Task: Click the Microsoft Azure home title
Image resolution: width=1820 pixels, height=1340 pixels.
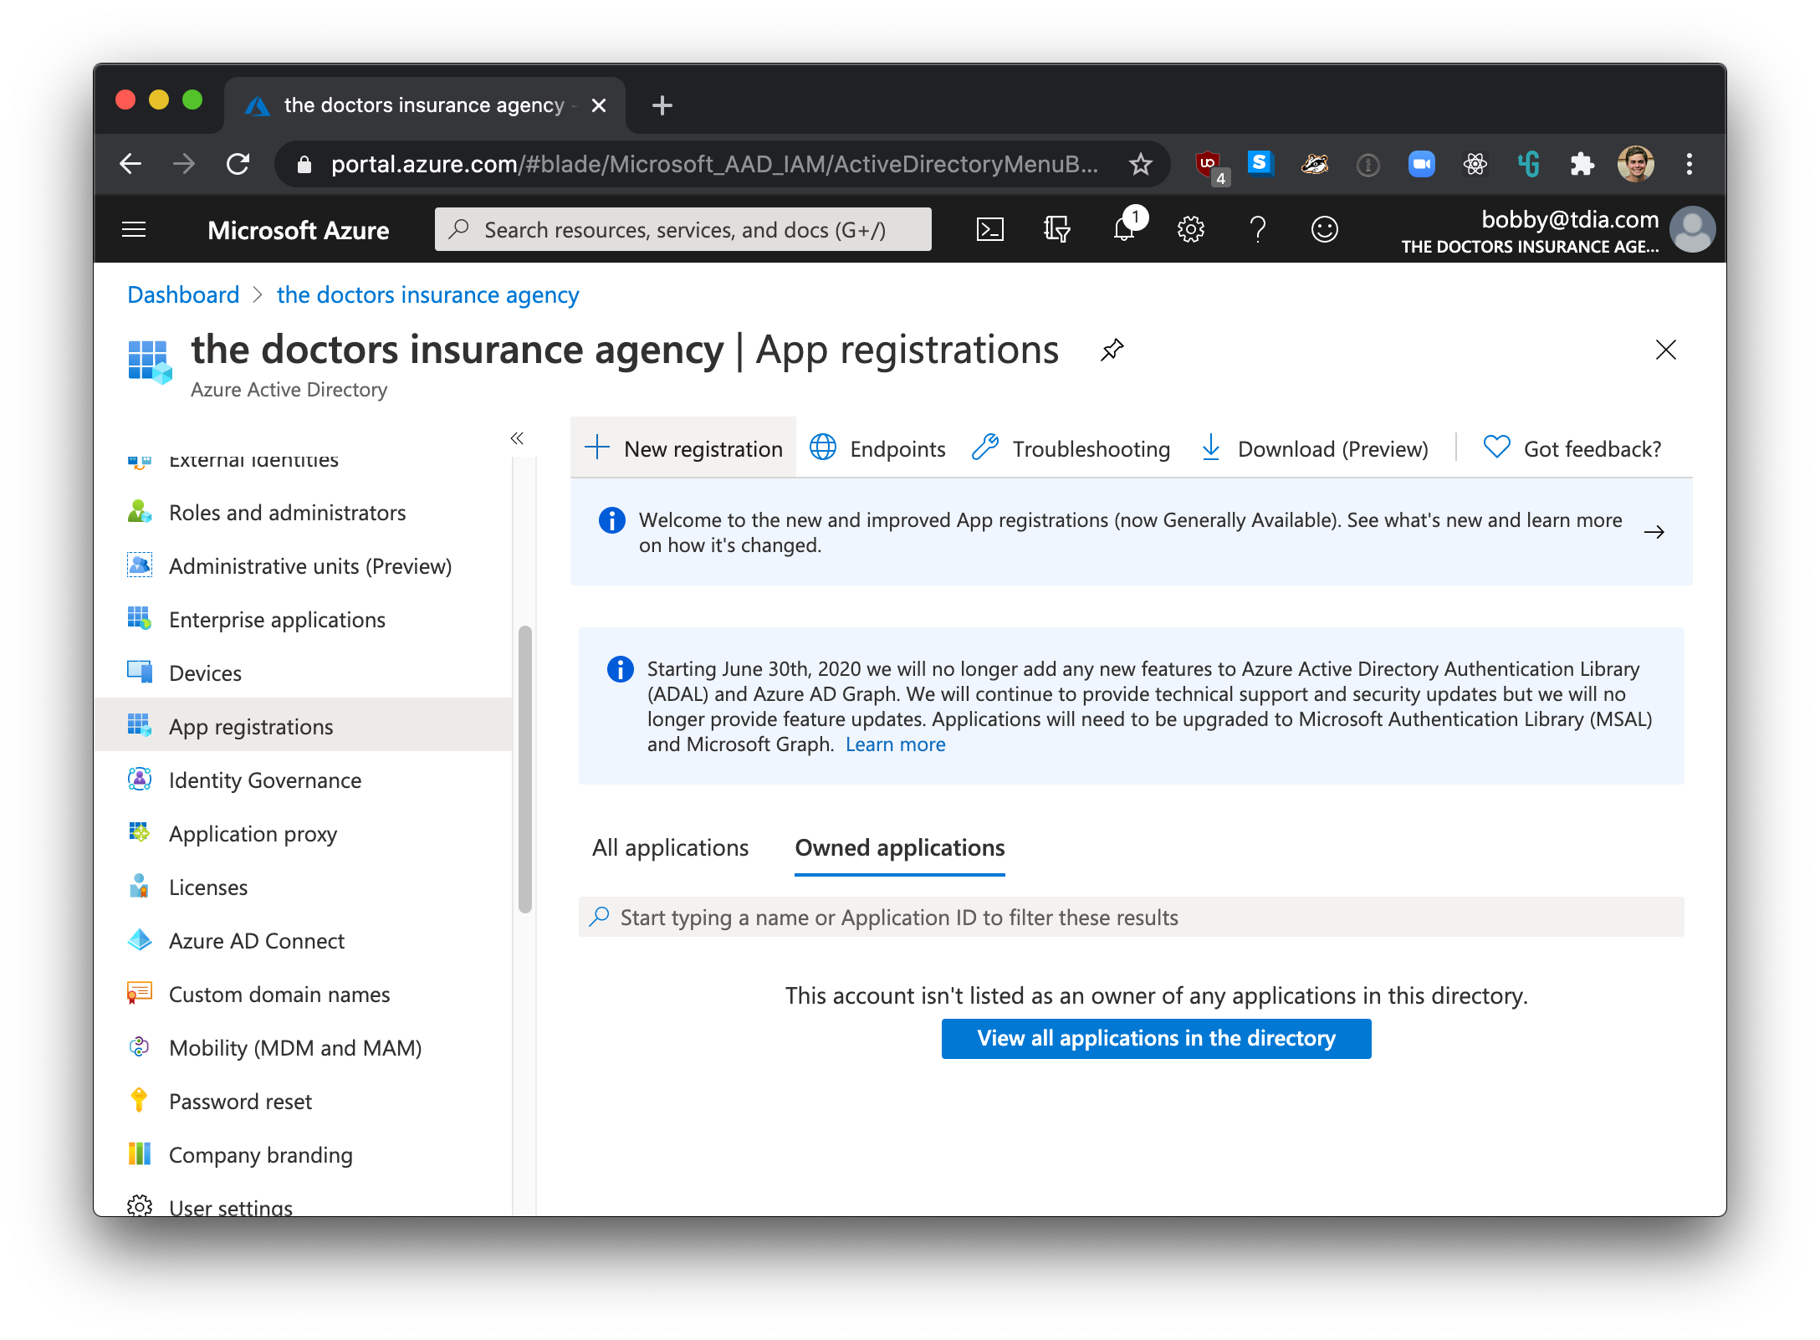Action: (x=298, y=230)
